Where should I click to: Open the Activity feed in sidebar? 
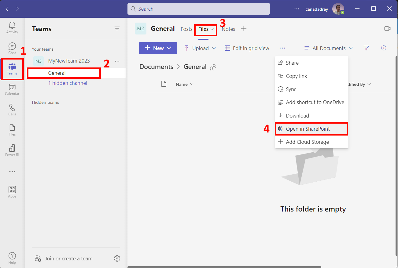(x=12, y=28)
